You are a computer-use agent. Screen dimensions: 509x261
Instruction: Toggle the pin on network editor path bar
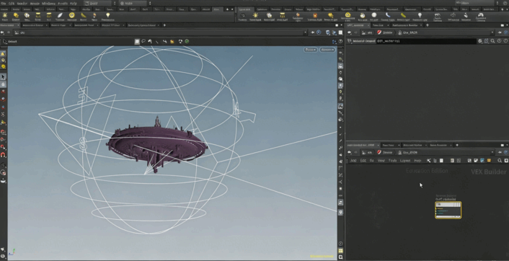(x=500, y=153)
